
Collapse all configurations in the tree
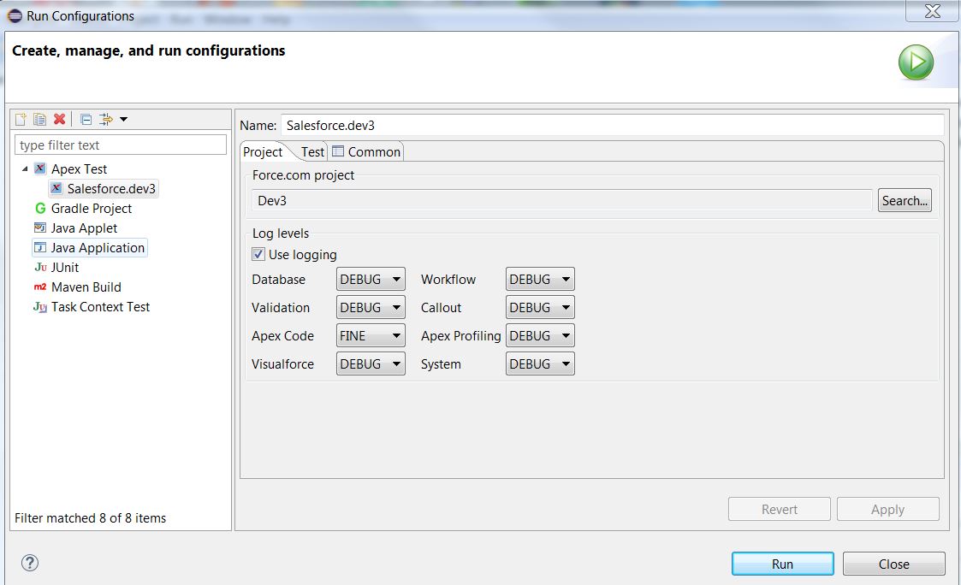pos(86,119)
